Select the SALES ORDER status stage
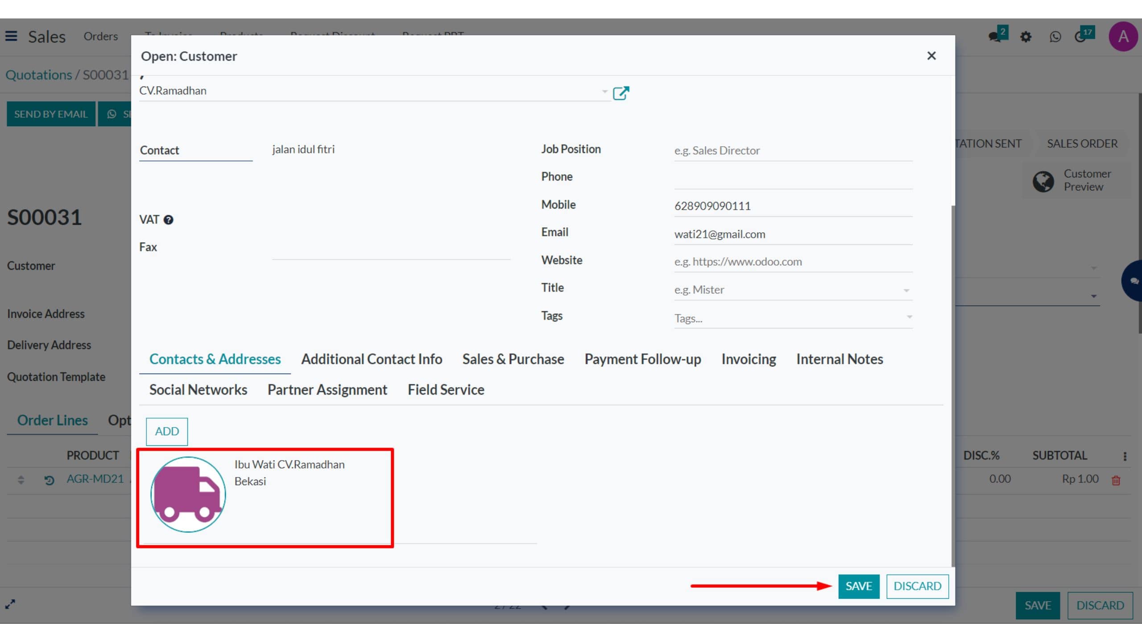Image resolution: width=1142 pixels, height=642 pixels. point(1082,144)
